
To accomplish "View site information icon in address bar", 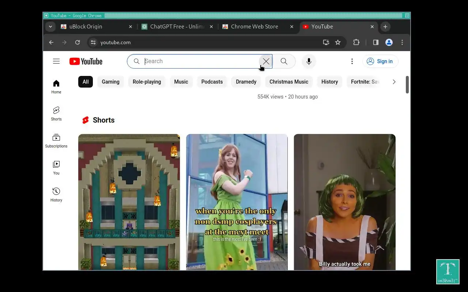I will pos(93,42).
